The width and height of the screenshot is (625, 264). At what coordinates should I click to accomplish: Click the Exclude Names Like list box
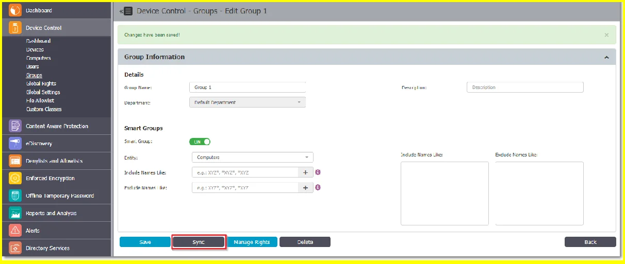pyautogui.click(x=539, y=193)
